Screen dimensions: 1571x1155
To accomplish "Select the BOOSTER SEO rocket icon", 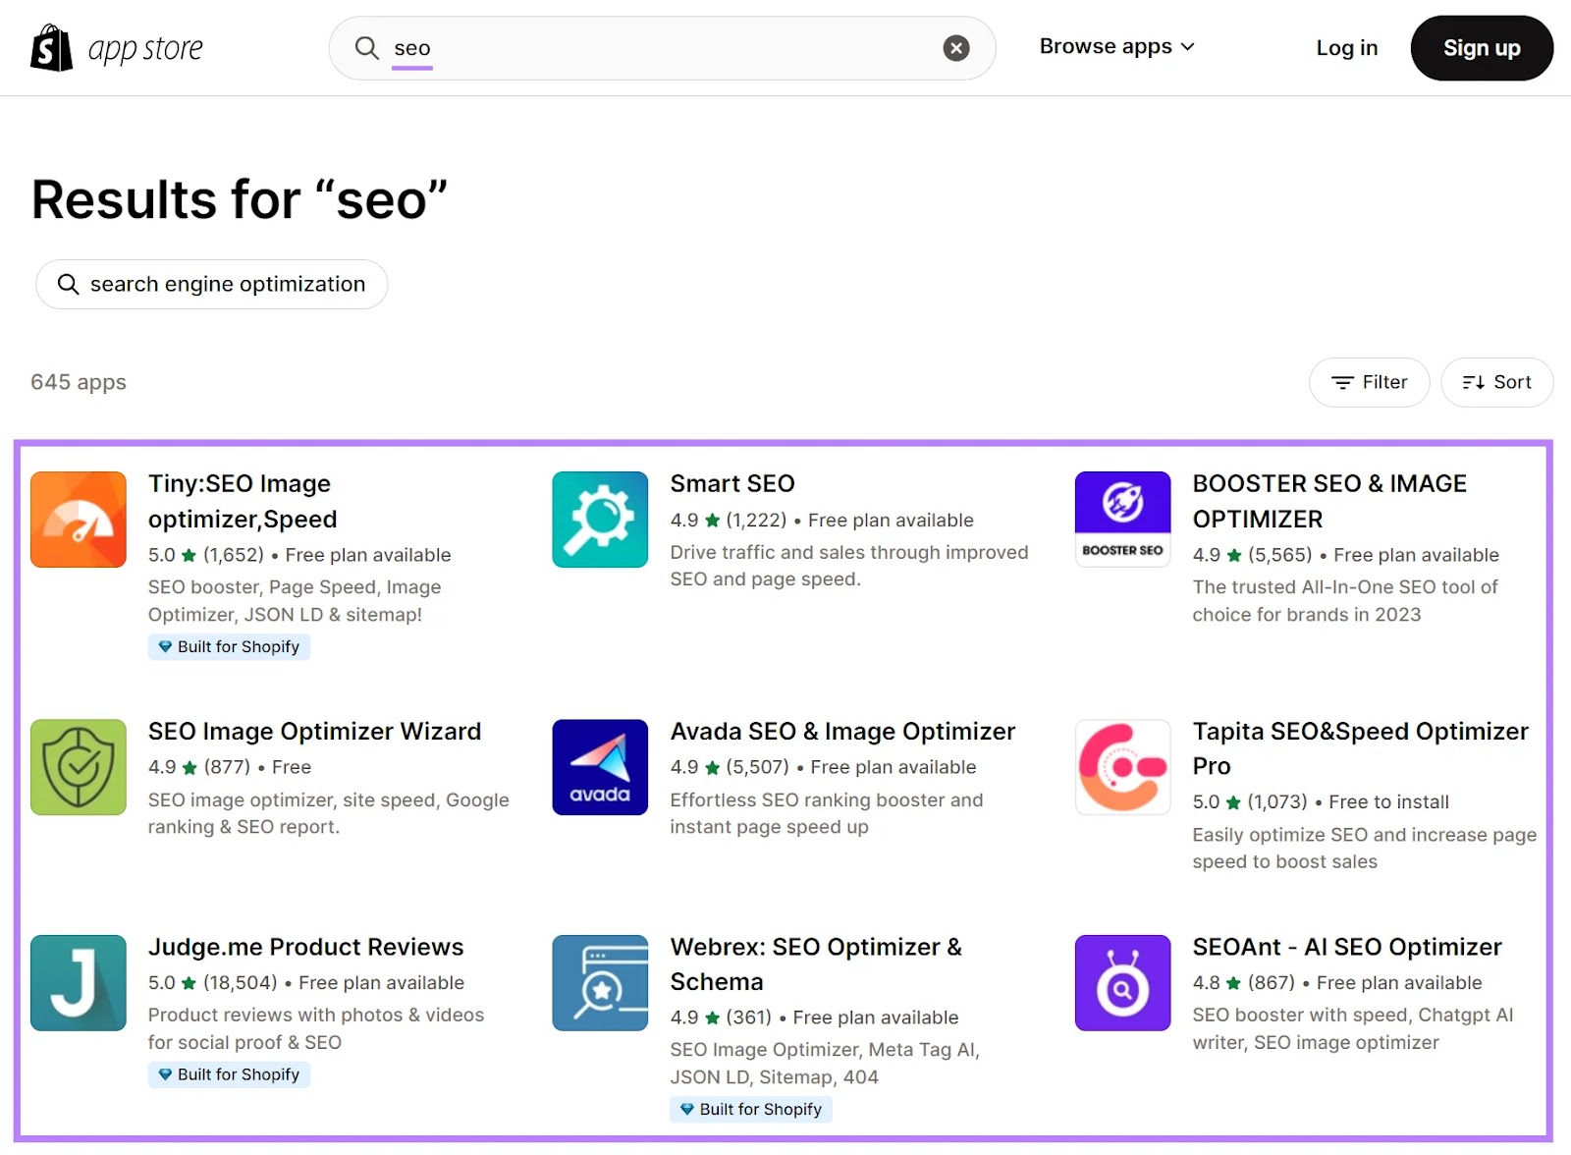I will [1122, 520].
